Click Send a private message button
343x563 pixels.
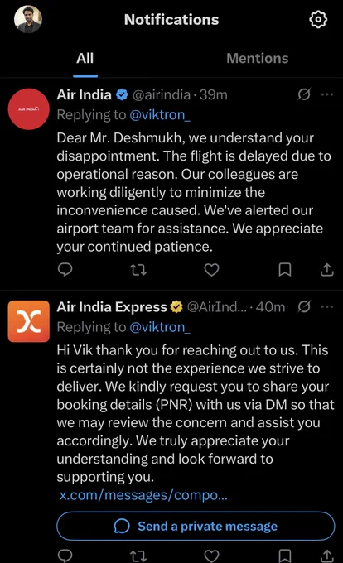[x=196, y=526]
